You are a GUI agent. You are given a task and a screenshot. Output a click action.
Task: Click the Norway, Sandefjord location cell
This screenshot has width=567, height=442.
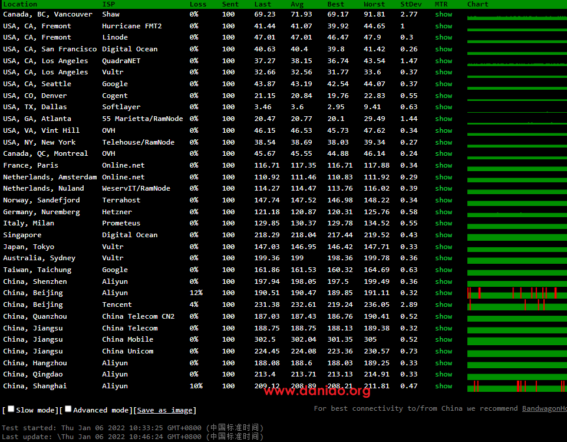41,200
